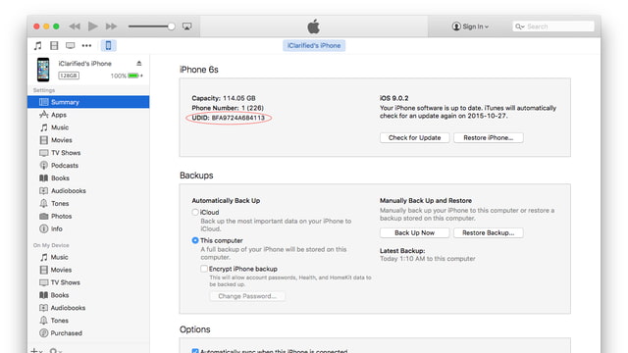Select the iCloud backup radio button
This screenshot has height=353, width=628.
click(195, 212)
